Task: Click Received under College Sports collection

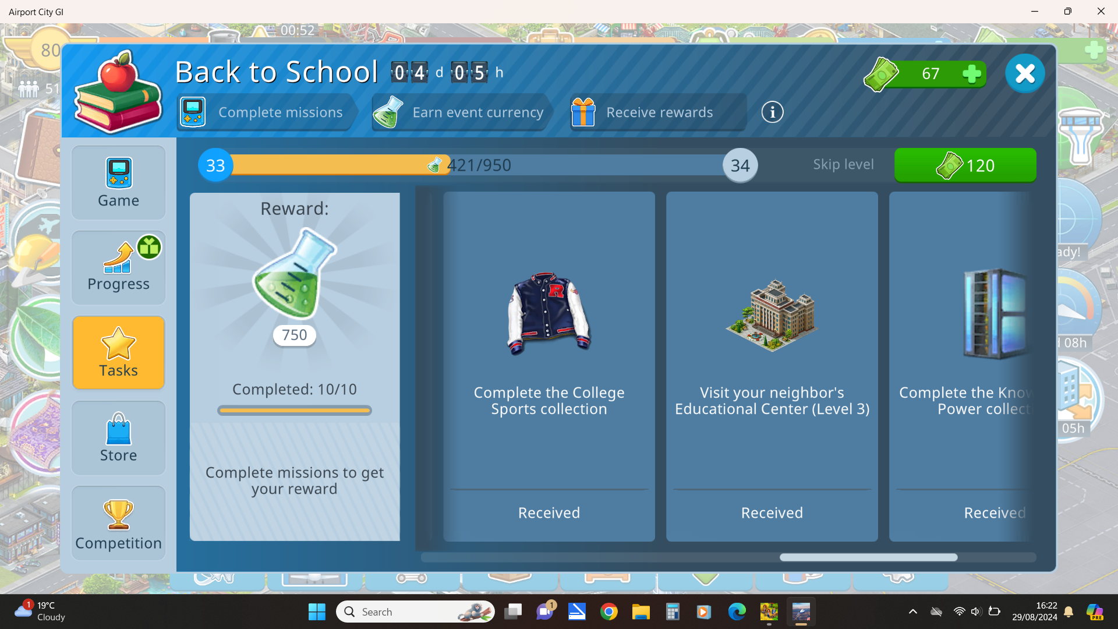Action: (549, 513)
